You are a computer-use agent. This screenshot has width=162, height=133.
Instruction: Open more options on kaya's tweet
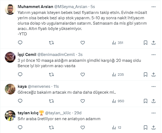(x=153, y=86)
